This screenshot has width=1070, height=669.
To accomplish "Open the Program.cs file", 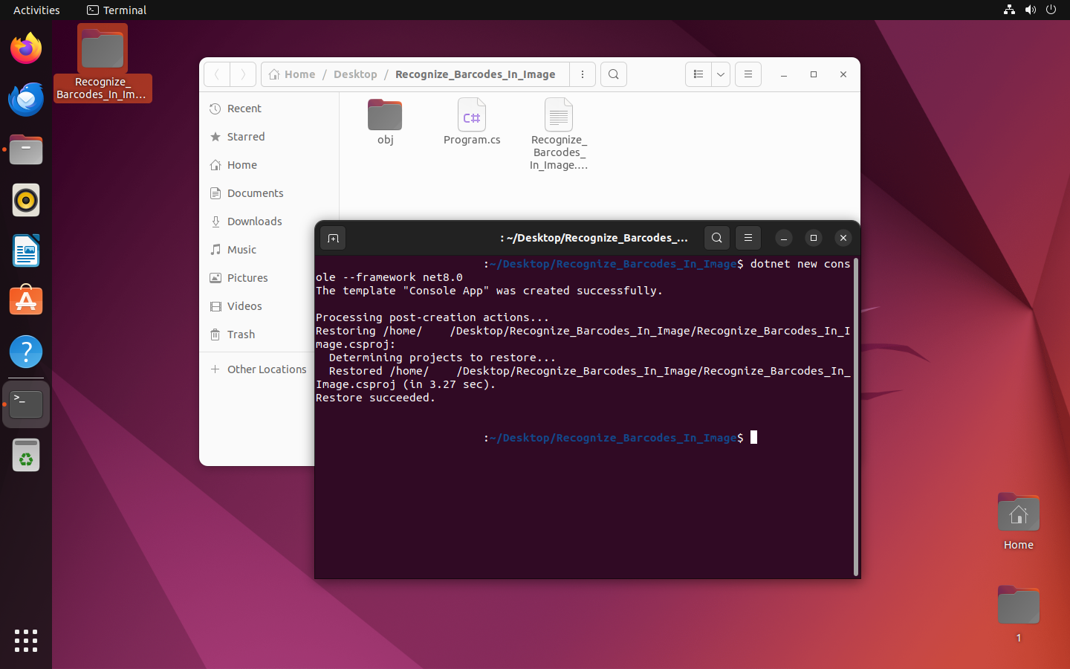I will 472,122.
